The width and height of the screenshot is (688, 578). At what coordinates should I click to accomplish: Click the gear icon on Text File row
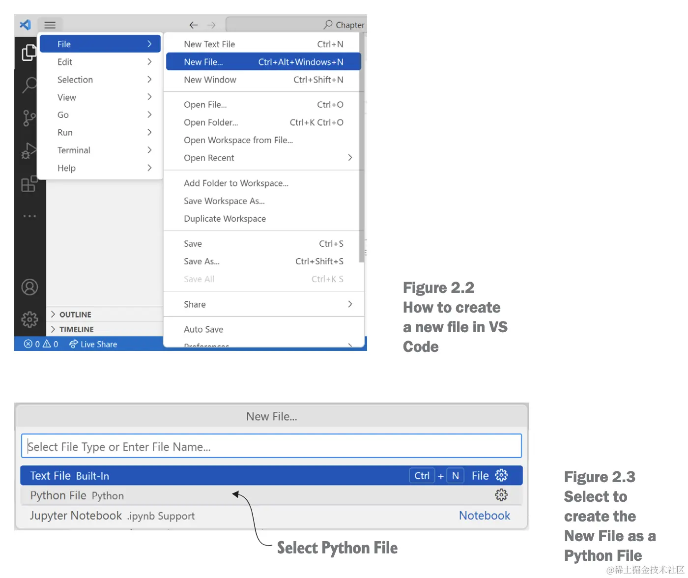pyautogui.click(x=501, y=475)
